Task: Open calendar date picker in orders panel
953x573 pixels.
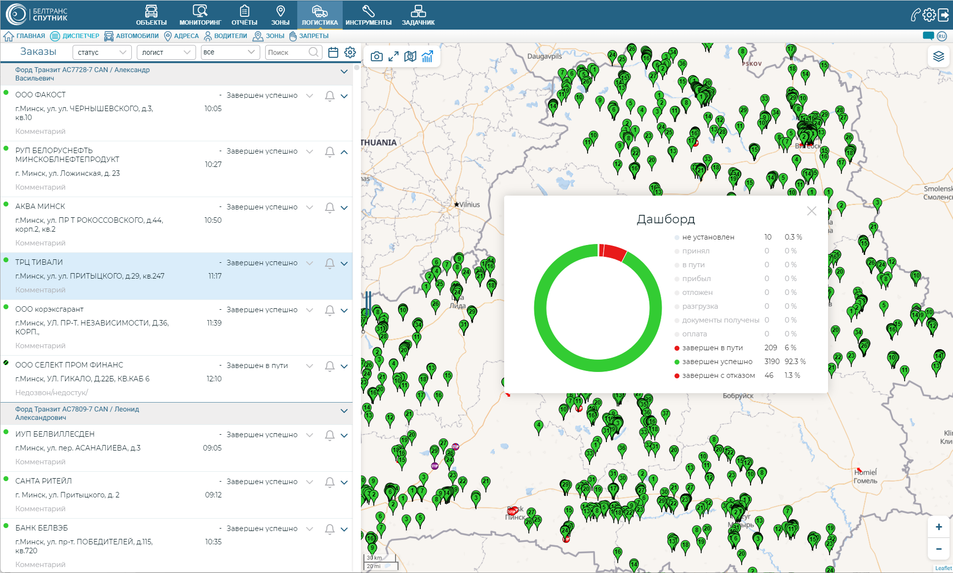Action: click(333, 52)
